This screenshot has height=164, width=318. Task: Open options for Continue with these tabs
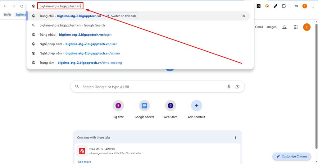coord(235,137)
